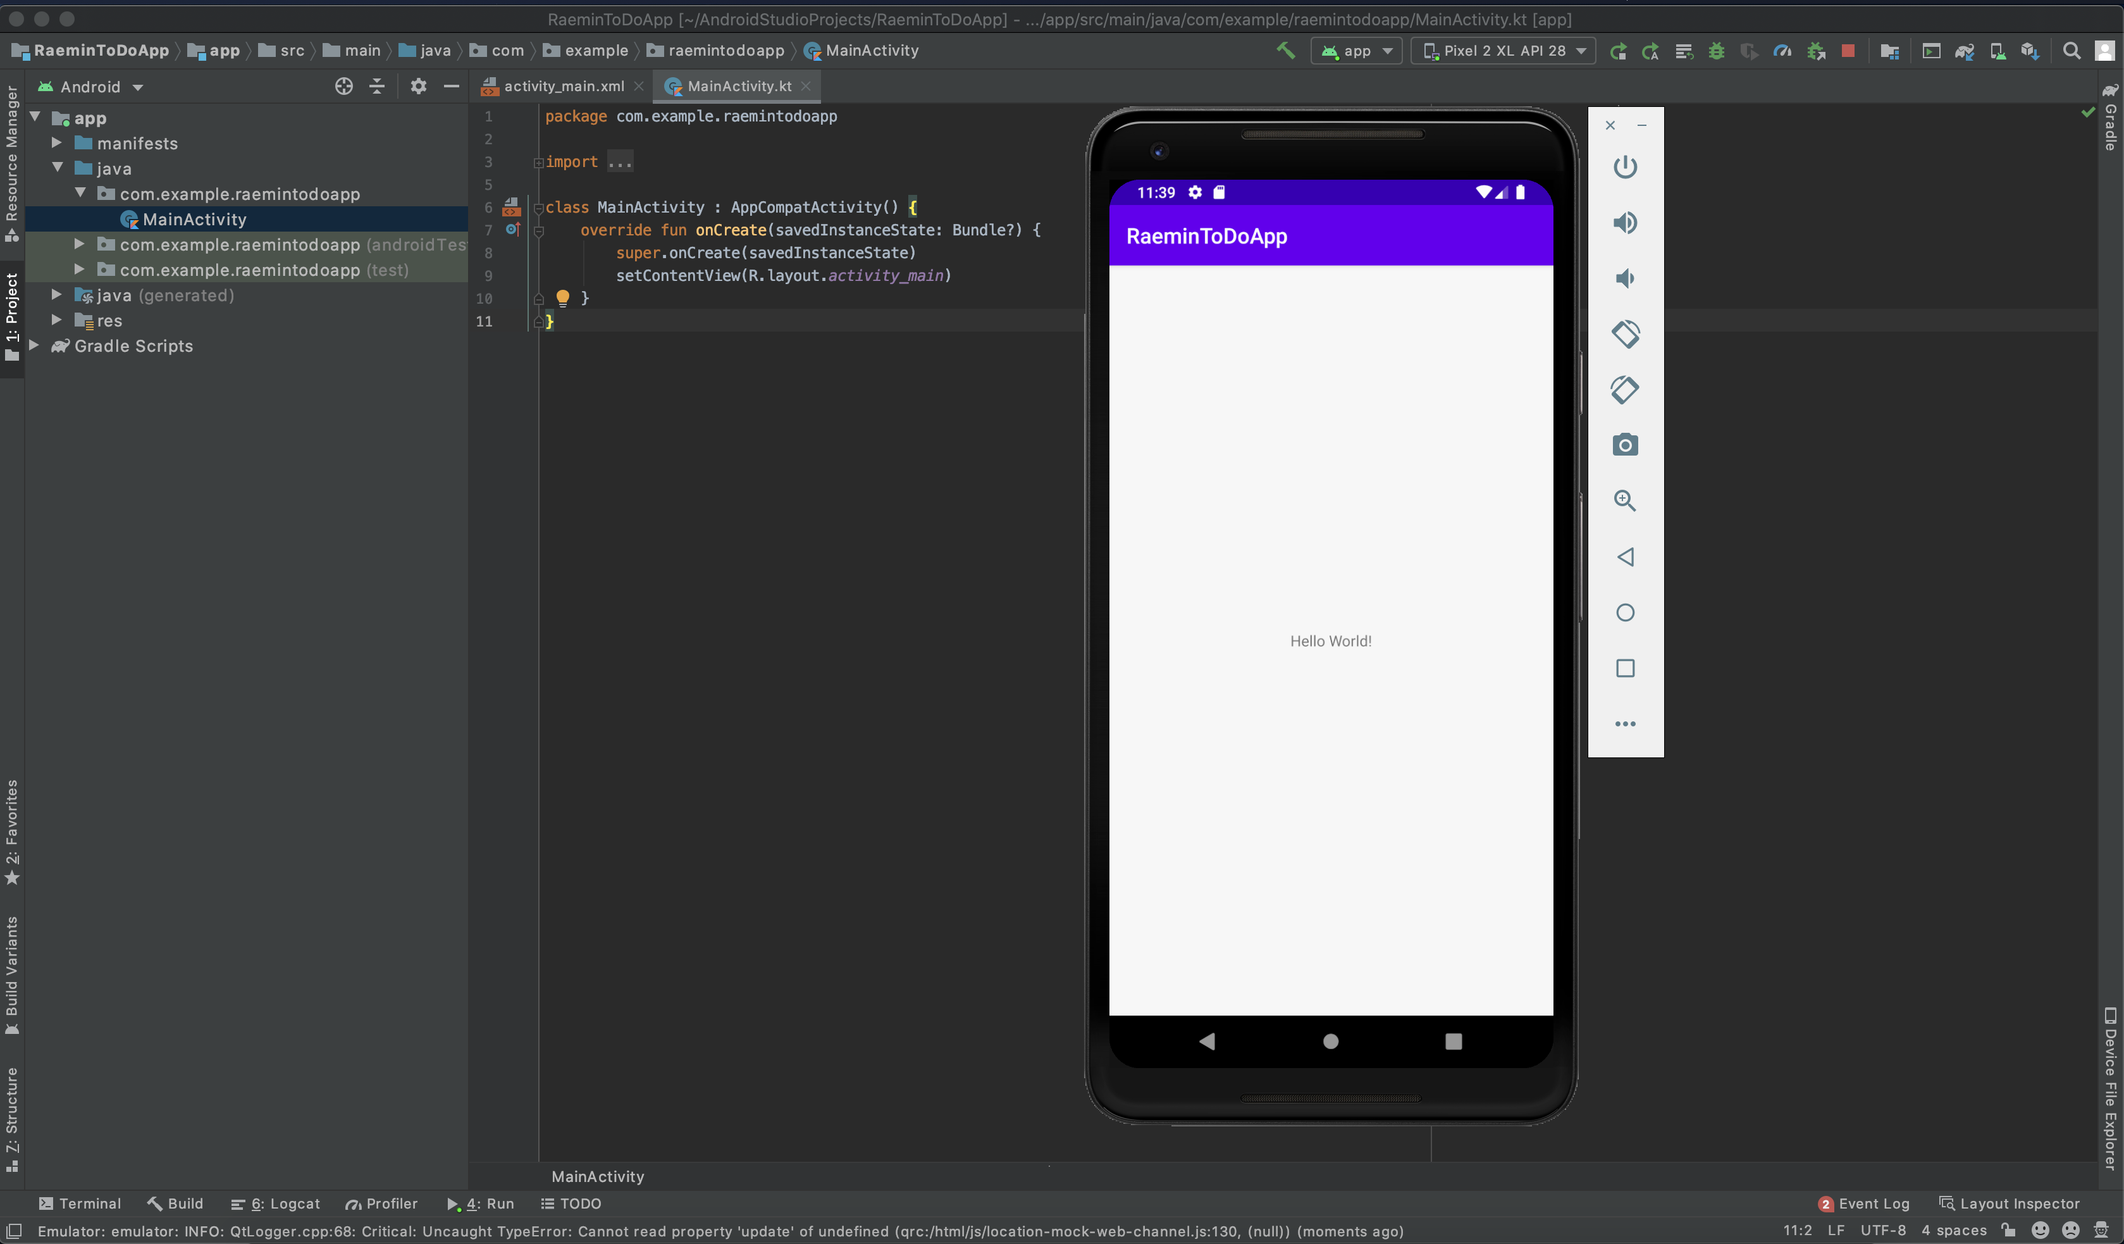This screenshot has height=1244, width=2124.
Task: Click Apply Changes and Restart Activity icon
Action: click(1650, 51)
